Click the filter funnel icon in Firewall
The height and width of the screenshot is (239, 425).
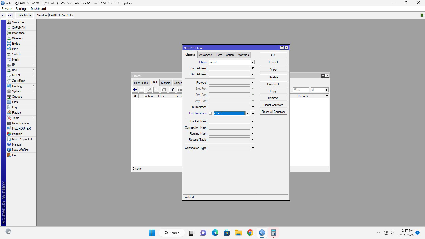point(172,90)
